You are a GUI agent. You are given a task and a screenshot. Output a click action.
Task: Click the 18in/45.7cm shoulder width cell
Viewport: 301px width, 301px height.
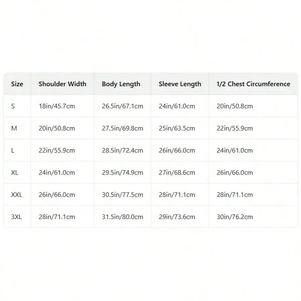[57, 106]
